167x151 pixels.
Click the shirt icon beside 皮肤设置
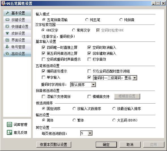pyautogui.click(x=7, y=33)
